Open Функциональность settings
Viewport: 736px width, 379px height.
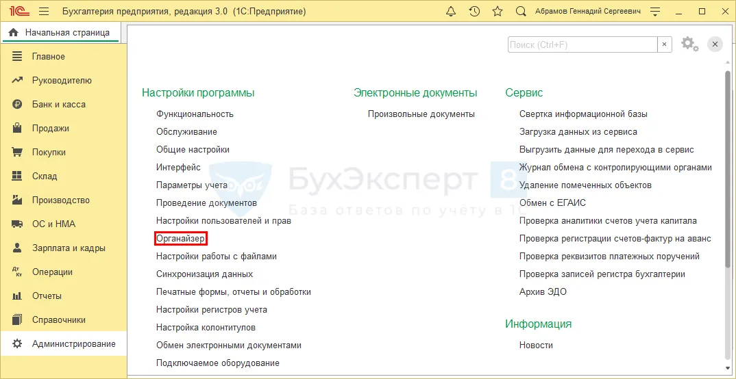point(195,114)
